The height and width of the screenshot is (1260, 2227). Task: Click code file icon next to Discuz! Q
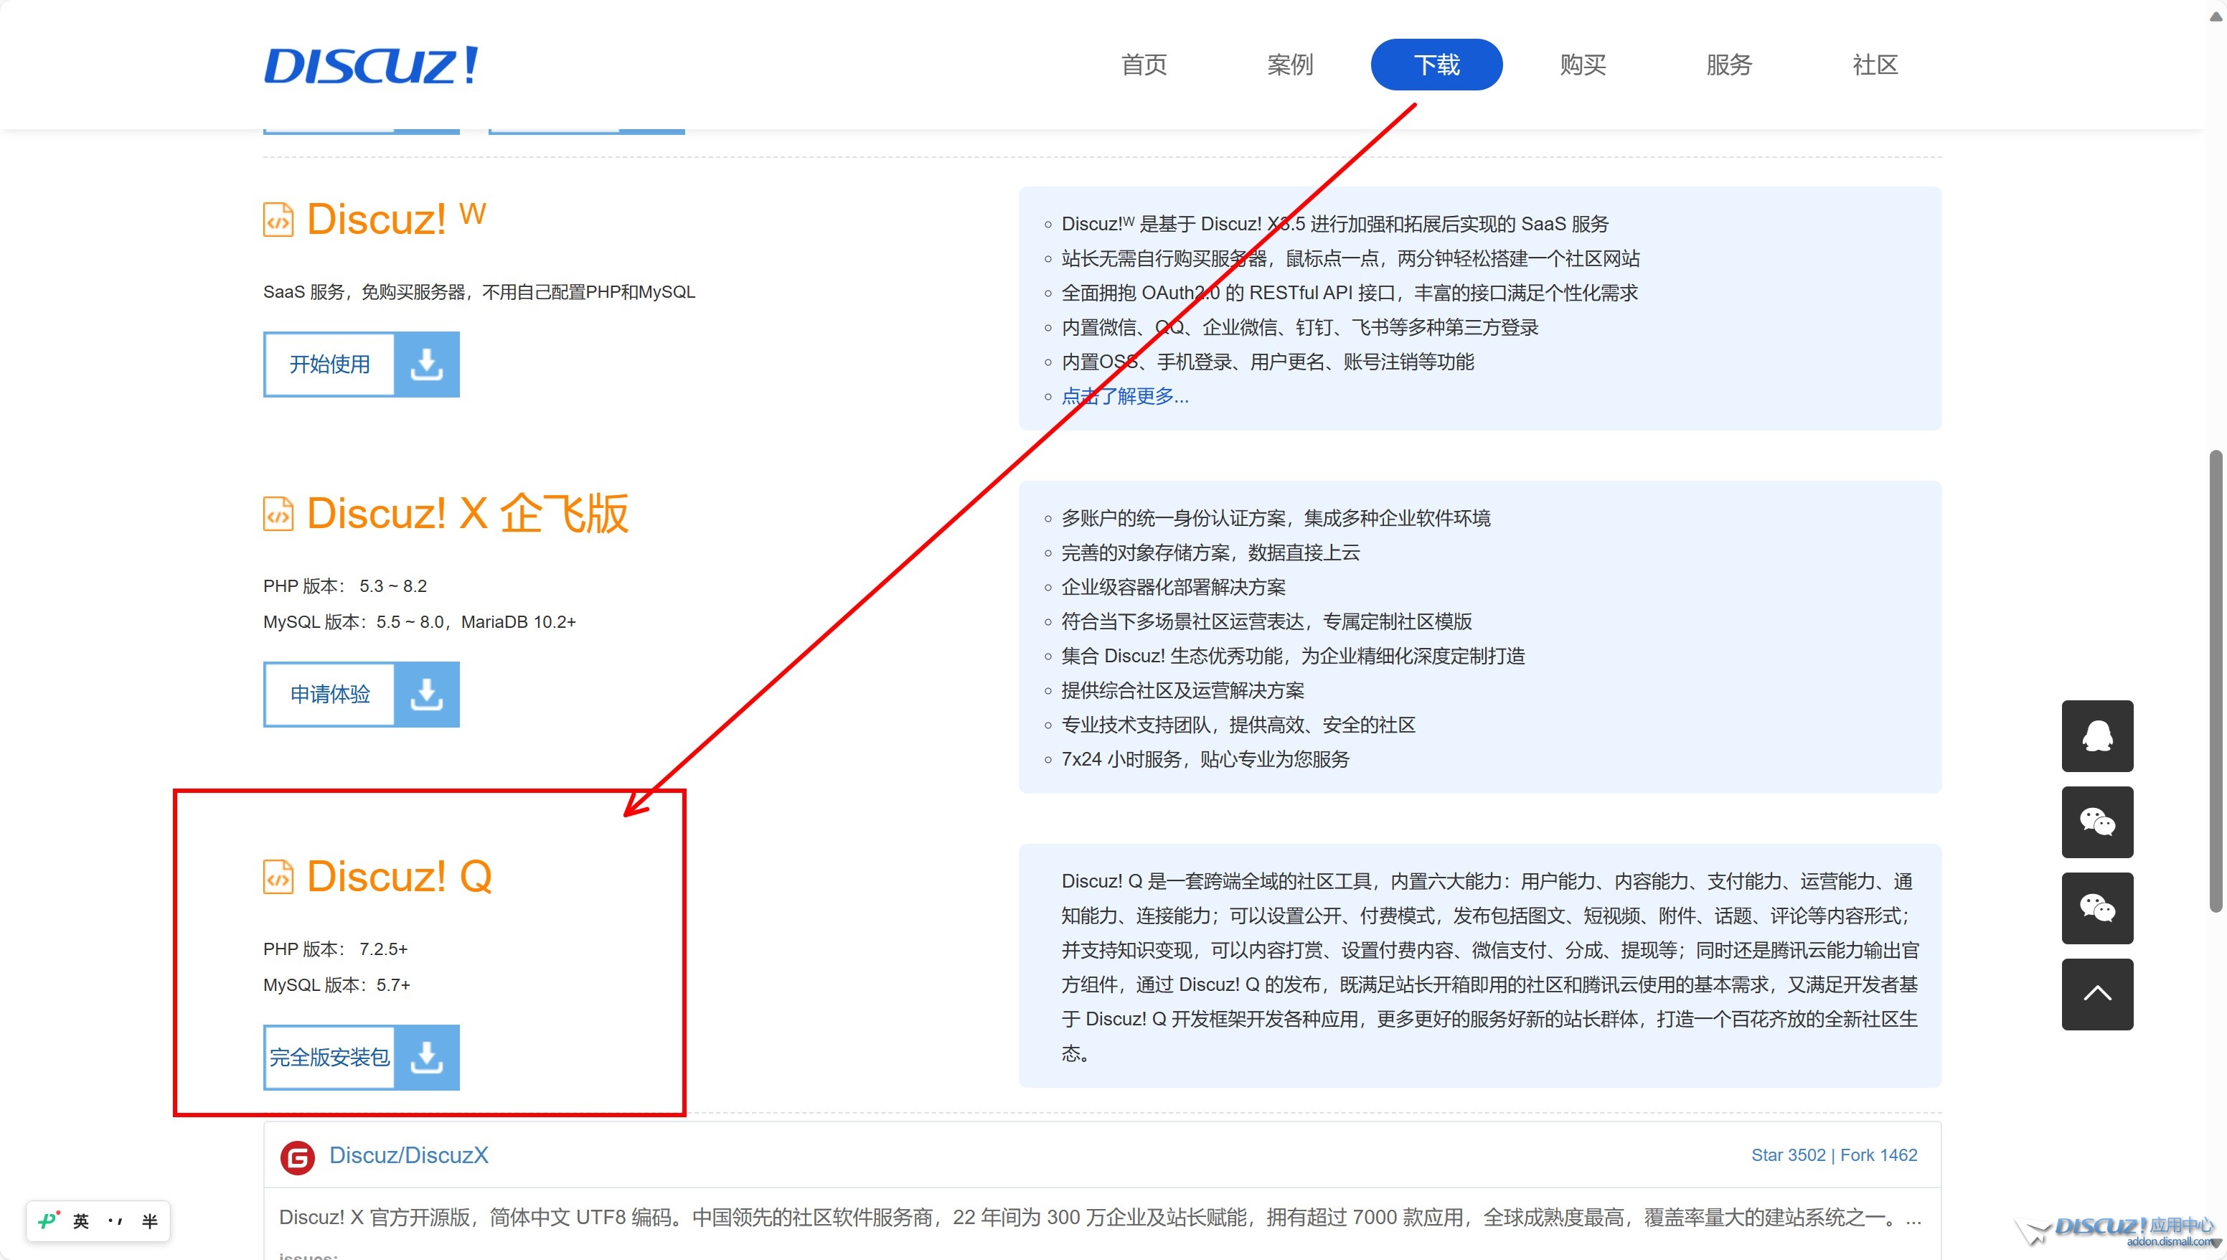coord(278,877)
